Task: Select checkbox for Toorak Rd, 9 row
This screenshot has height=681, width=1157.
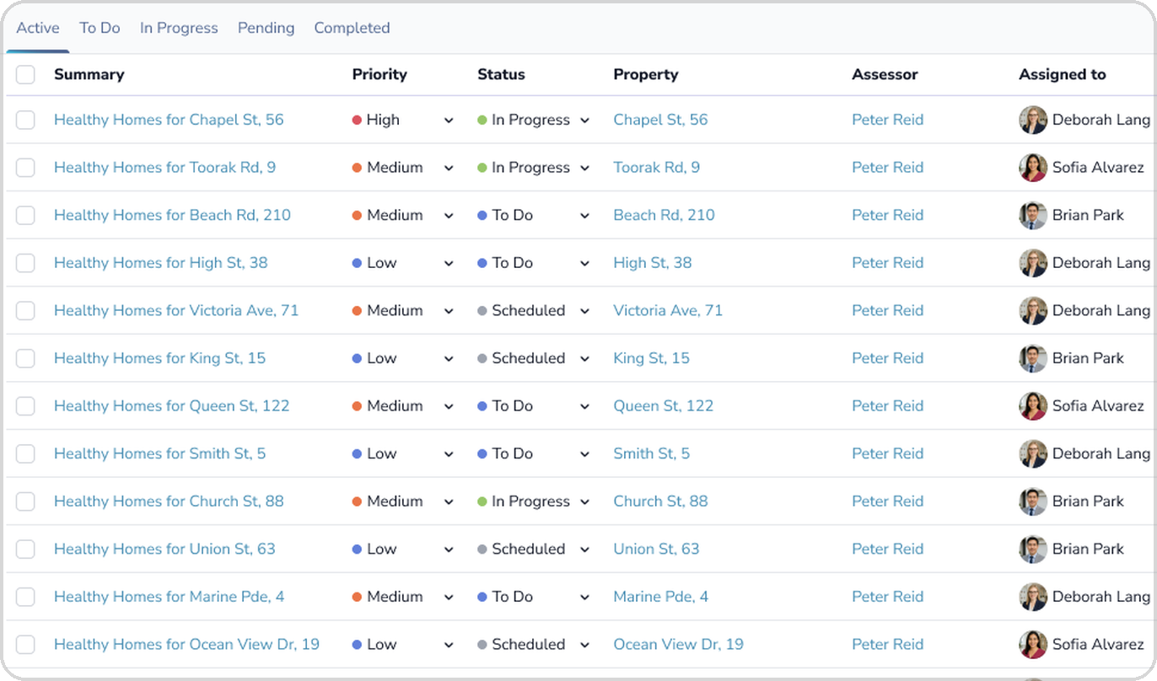Action: [x=25, y=168]
